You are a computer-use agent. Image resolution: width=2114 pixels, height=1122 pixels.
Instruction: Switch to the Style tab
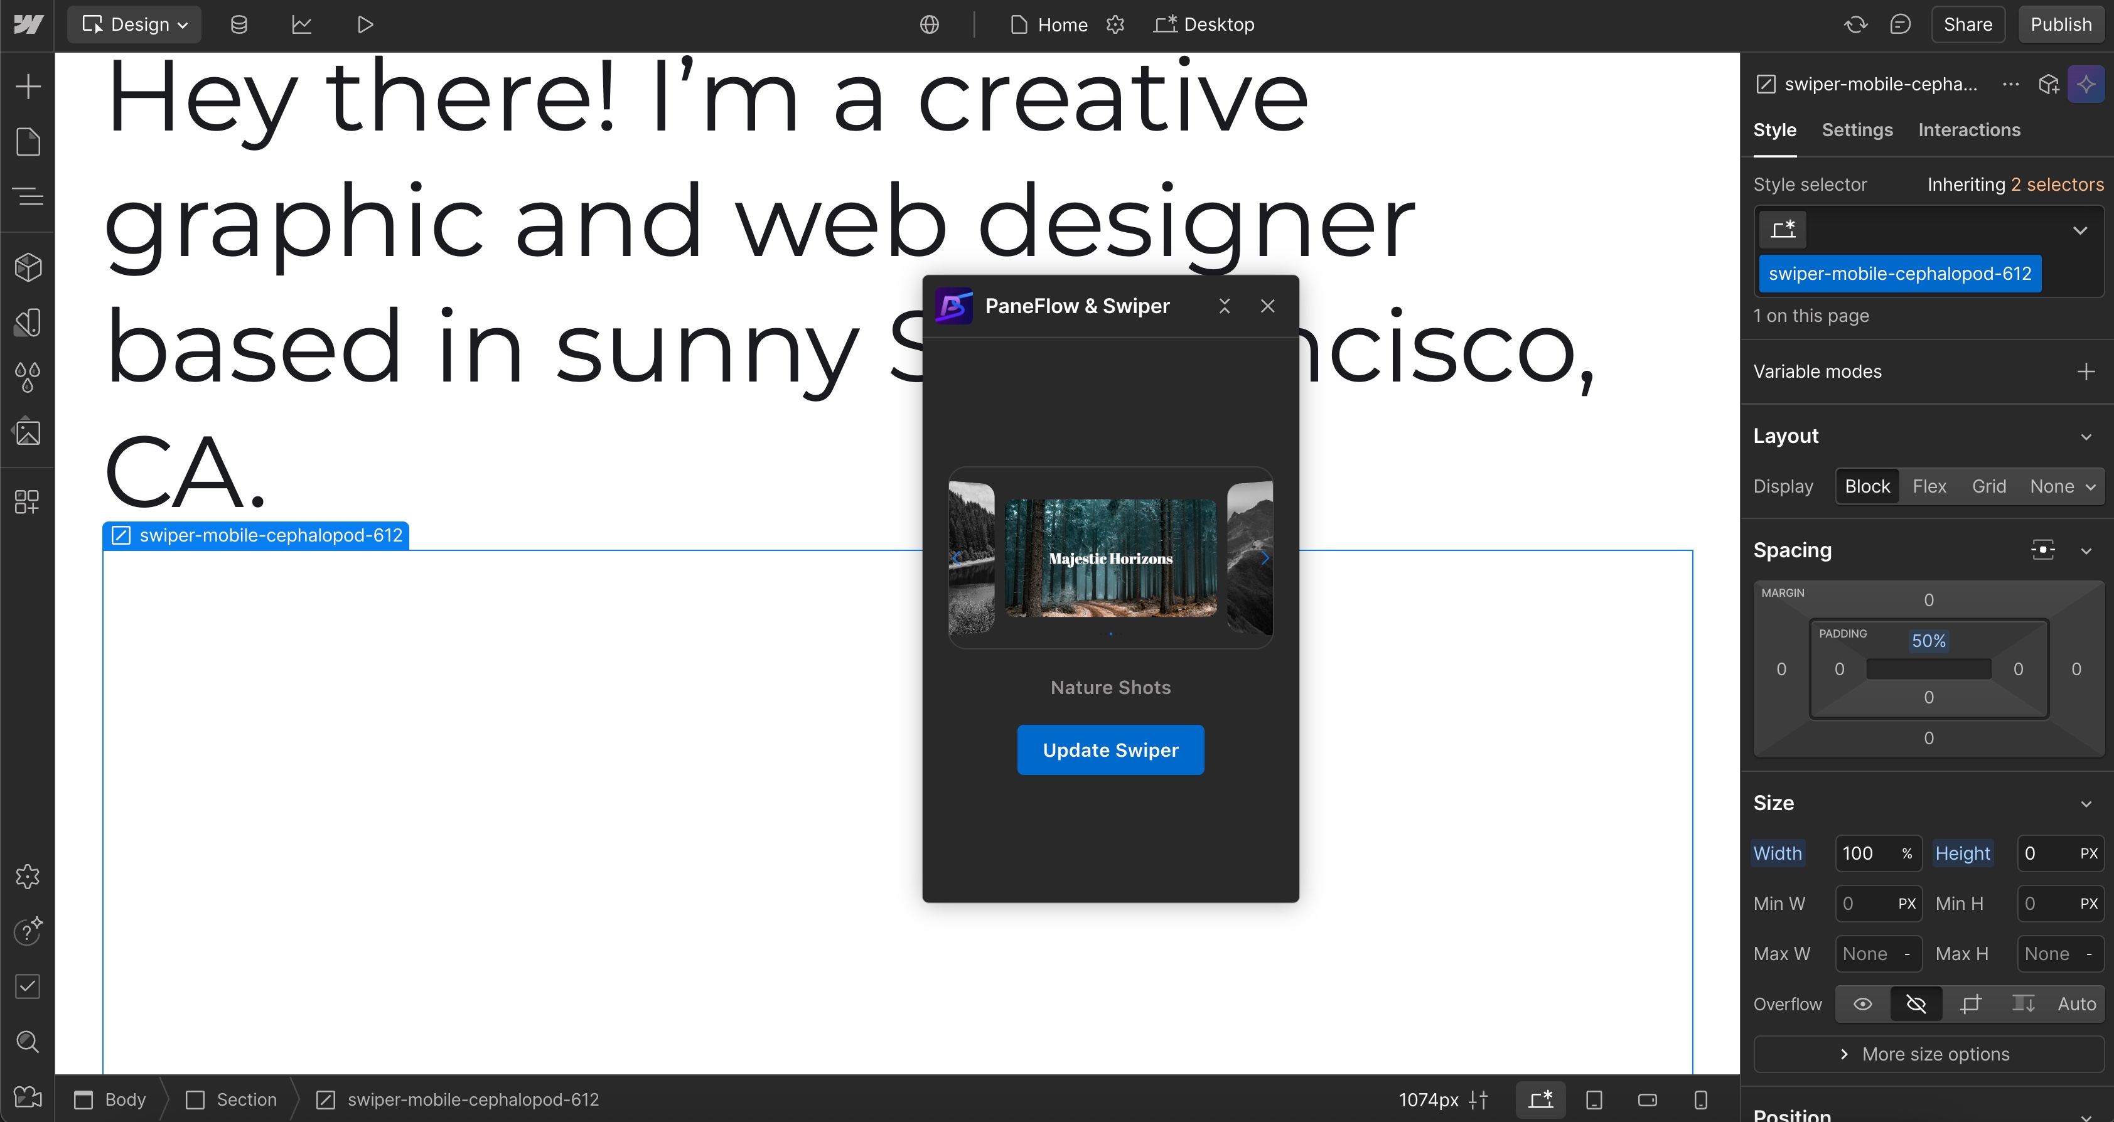1774,130
